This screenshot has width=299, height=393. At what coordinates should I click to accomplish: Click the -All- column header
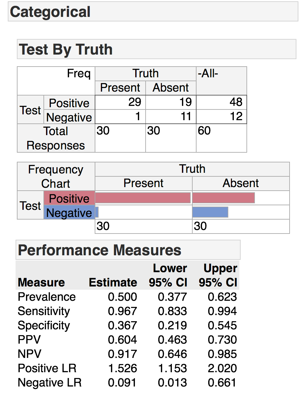(208, 74)
